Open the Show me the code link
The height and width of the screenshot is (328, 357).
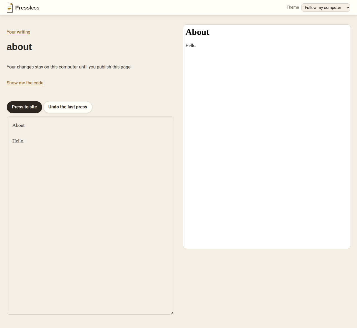click(x=25, y=83)
